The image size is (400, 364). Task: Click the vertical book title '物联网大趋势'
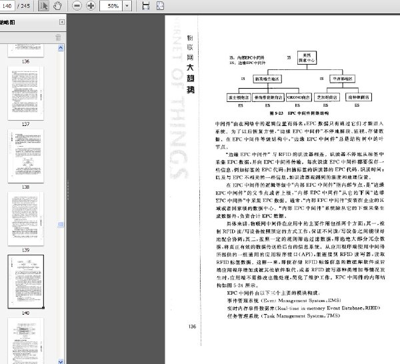pos(190,64)
